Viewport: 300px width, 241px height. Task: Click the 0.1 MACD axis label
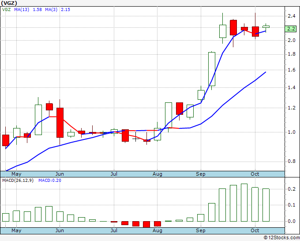tap(292, 205)
